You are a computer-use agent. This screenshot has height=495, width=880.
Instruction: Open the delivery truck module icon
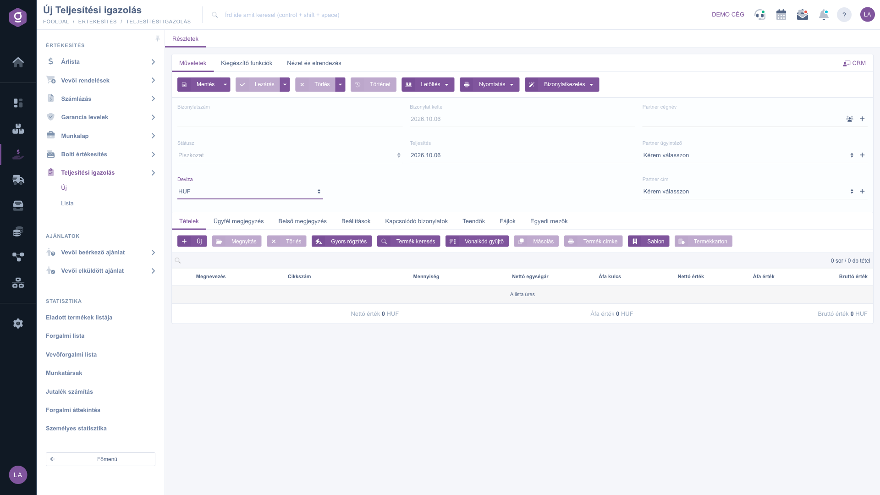coord(18,180)
